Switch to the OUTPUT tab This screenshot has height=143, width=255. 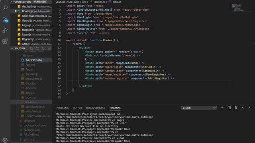coord(77,108)
